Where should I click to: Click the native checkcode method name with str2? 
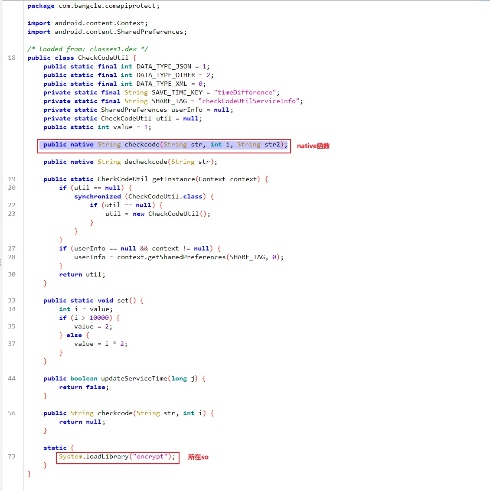pos(142,145)
